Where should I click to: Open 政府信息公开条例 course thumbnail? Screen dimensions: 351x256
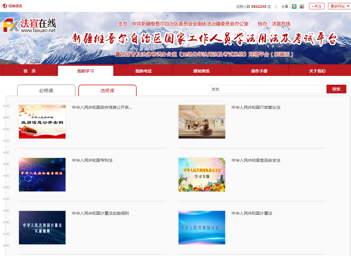point(42,122)
